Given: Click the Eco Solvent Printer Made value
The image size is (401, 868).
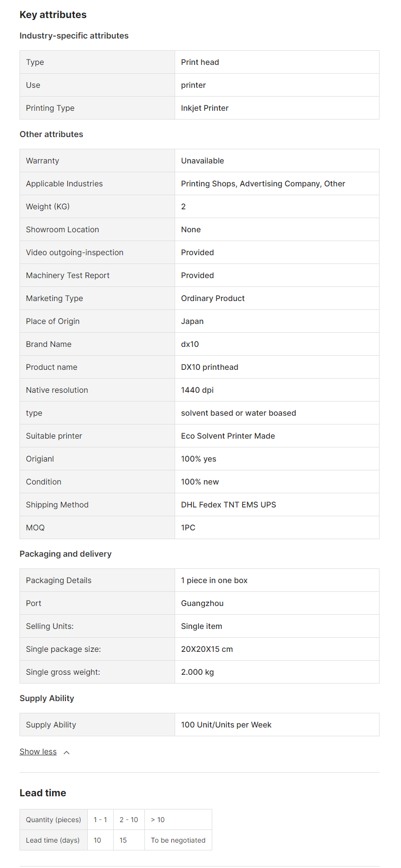Looking at the screenshot, I should coord(228,436).
